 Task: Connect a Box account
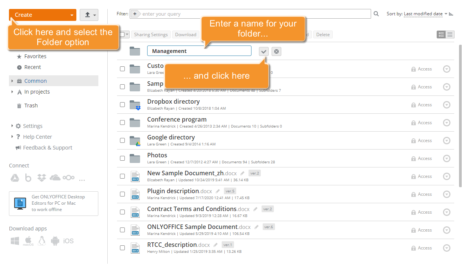(28, 177)
